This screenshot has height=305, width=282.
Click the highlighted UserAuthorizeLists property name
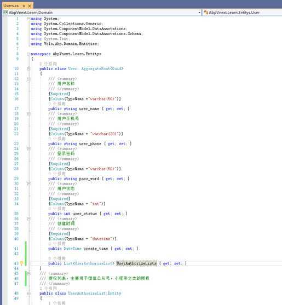pos(136,263)
